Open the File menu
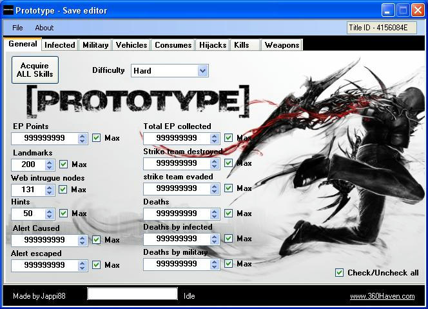The image size is (428, 309). tap(17, 28)
